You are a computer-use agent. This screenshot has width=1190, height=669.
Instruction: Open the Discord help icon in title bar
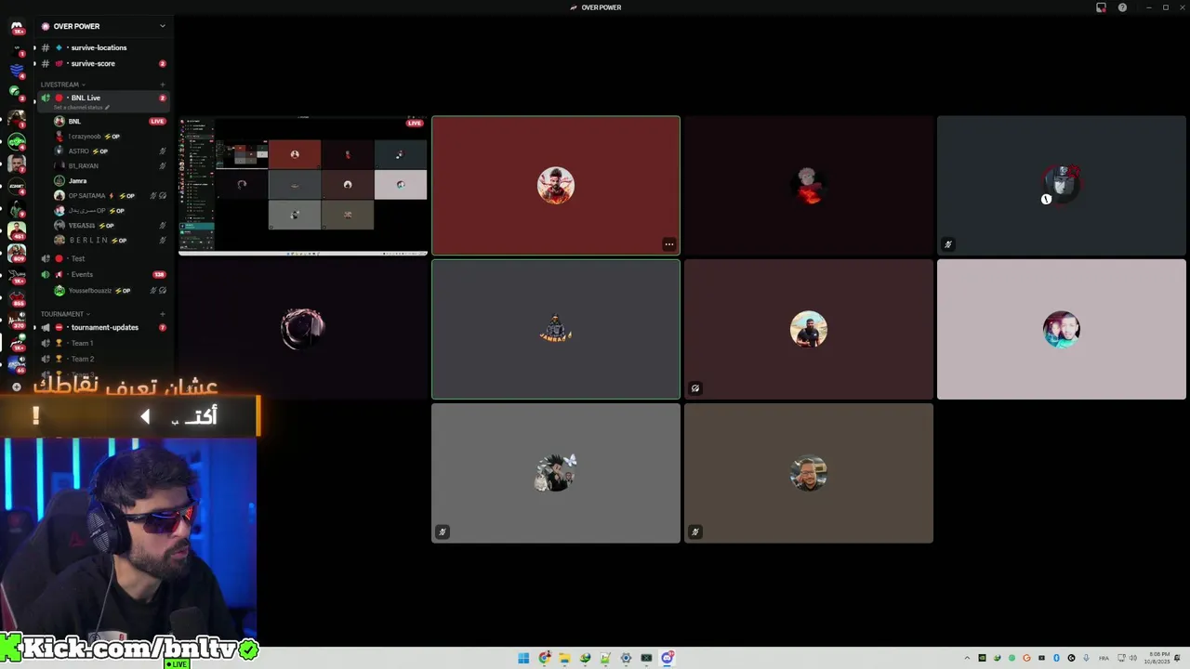coord(1122,7)
